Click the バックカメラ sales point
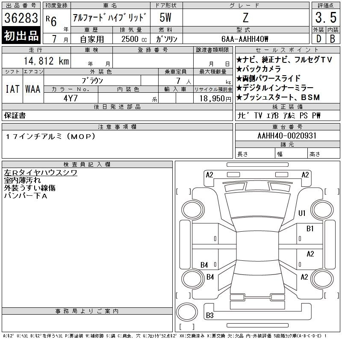 click(x=259, y=69)
